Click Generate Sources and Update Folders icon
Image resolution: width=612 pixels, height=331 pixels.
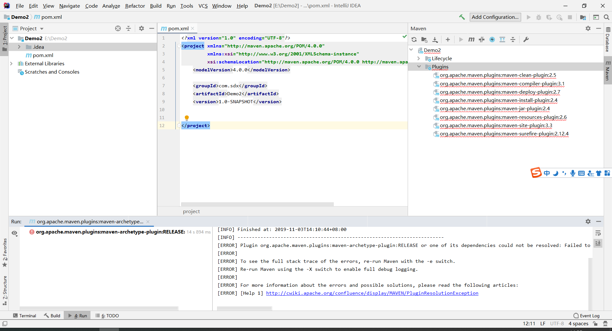(424, 40)
